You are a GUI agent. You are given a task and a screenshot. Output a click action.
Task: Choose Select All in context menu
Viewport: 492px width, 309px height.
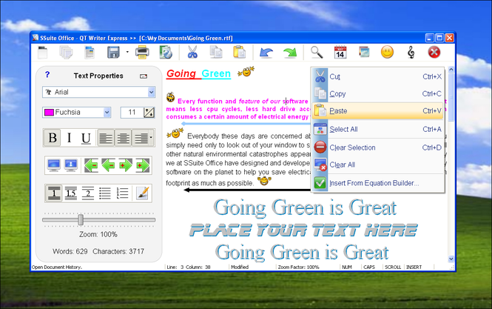coord(378,129)
